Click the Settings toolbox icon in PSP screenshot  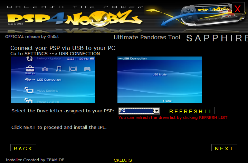click(x=30, y=69)
